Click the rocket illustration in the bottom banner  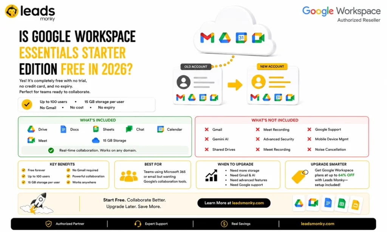pyautogui.click(x=37, y=203)
